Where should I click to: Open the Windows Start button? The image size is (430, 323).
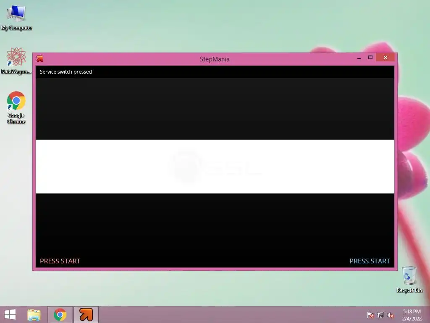coord(10,315)
